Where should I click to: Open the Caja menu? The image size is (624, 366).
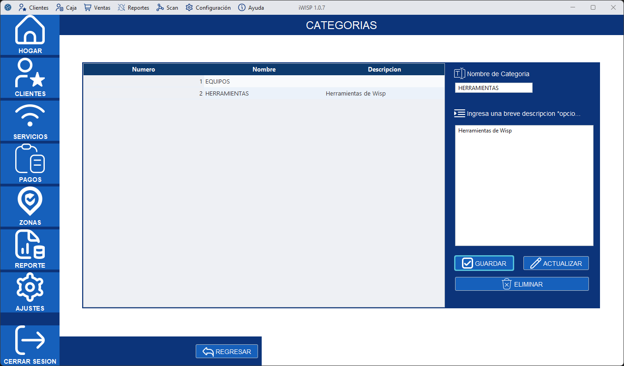pos(66,7)
